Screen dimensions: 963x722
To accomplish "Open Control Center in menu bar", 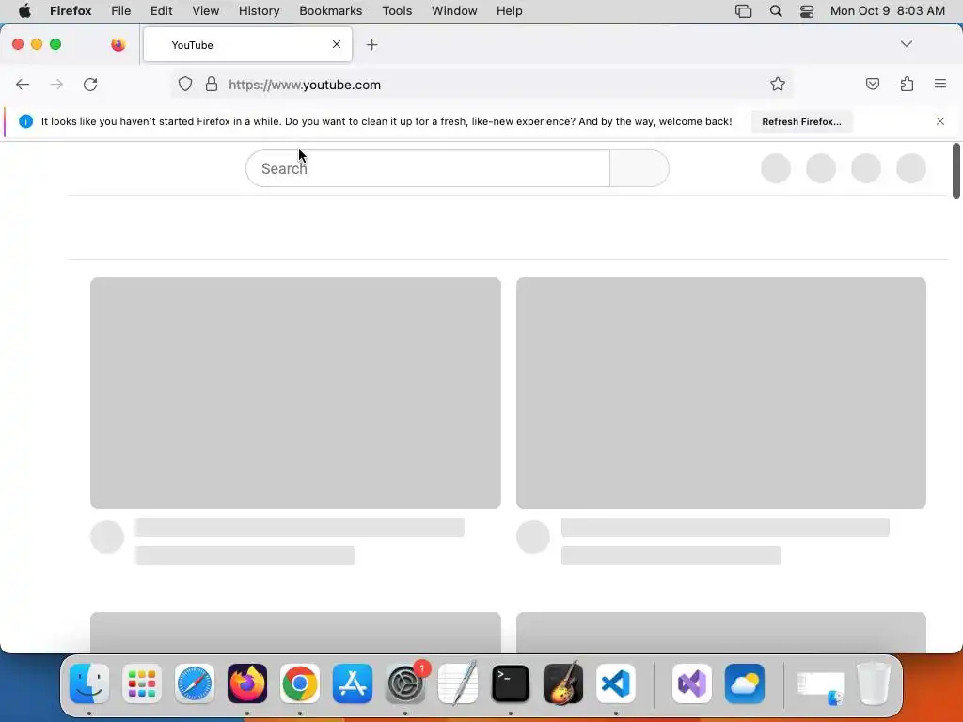I will click(806, 11).
